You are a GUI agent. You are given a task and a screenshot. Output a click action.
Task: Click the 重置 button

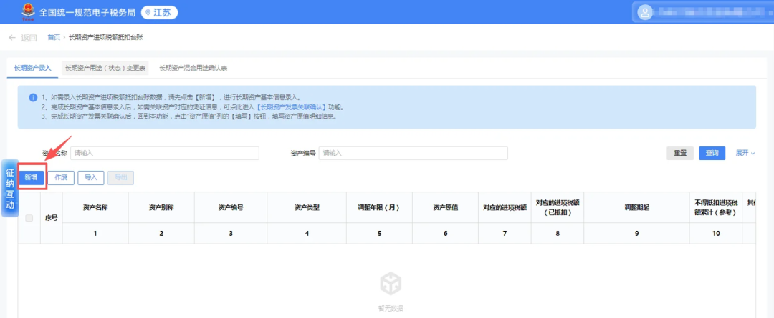(680, 153)
